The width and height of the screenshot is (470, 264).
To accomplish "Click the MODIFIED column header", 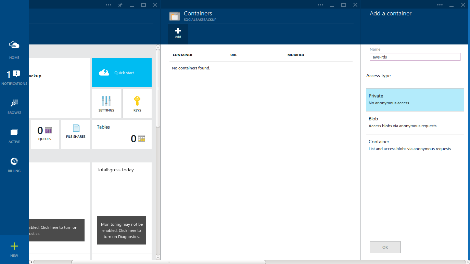I will point(296,55).
